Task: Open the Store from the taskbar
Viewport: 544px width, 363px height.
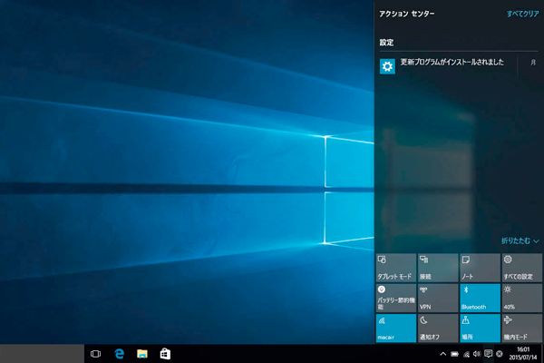Action: coord(165,354)
